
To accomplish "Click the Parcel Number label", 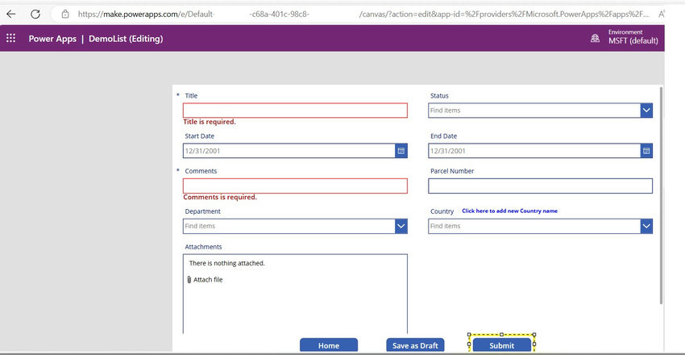I will [452, 171].
